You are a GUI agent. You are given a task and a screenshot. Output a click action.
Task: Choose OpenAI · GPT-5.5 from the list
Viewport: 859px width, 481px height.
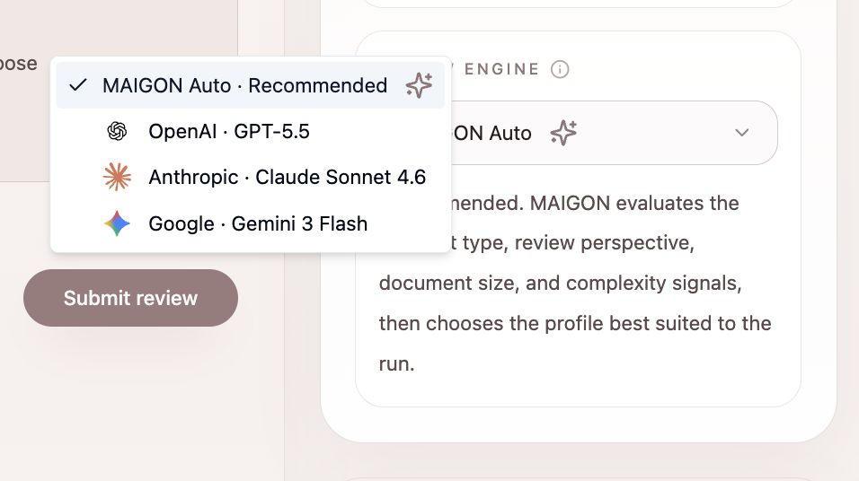(251, 131)
